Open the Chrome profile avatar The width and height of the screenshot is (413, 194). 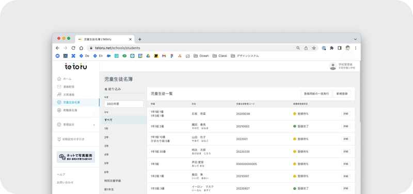coord(347,48)
